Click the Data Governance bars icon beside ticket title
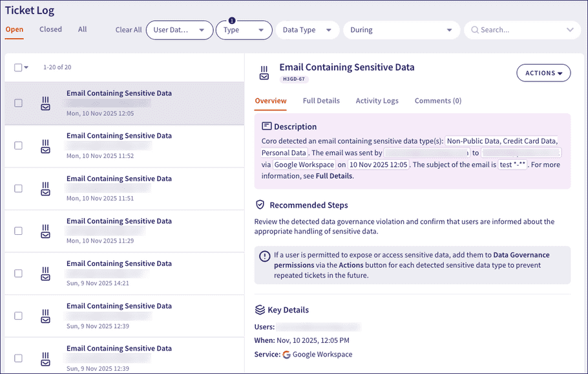 (x=264, y=68)
